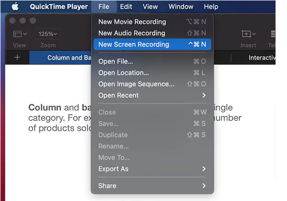Open the Apple menu
Image resolution: width=287 pixels, height=201 pixels.
click(15, 7)
